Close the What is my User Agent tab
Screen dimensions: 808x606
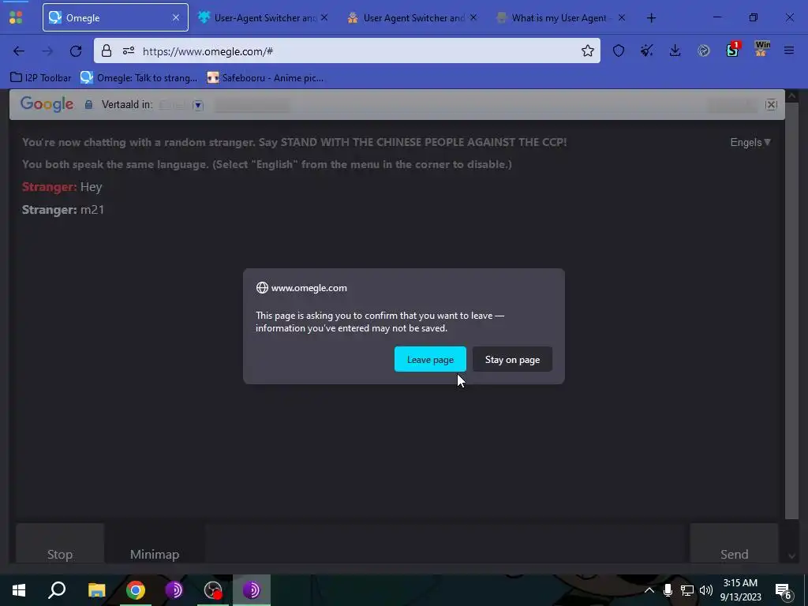point(622,17)
